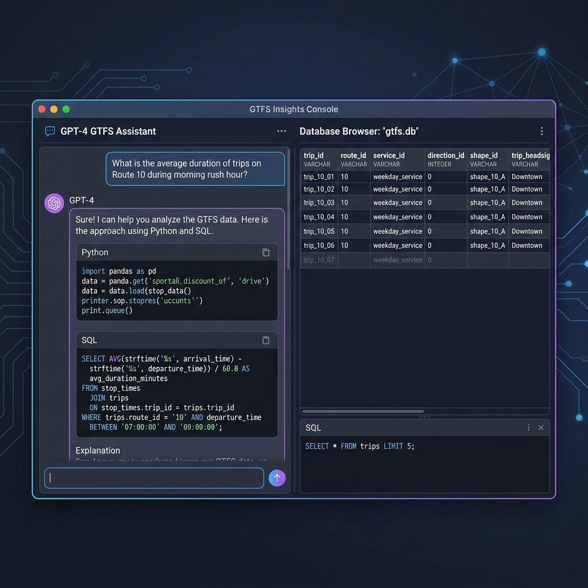Viewport: 588px width, 588px height.
Task: Click the 'import pandas as pd' code line
Action: 119,271
